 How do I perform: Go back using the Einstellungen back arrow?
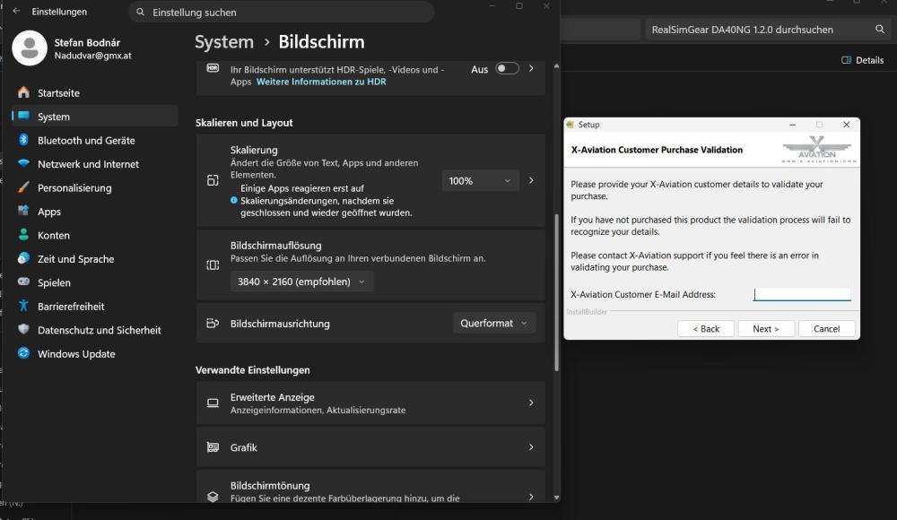(16, 11)
